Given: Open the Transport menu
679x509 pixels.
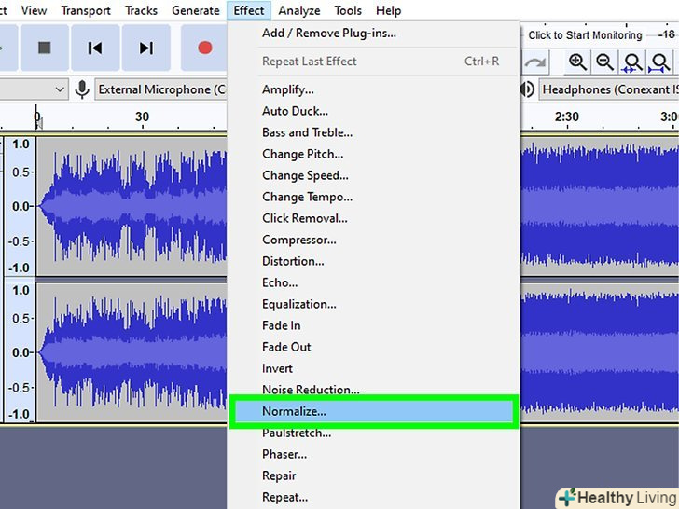Looking at the screenshot, I should (x=86, y=10).
